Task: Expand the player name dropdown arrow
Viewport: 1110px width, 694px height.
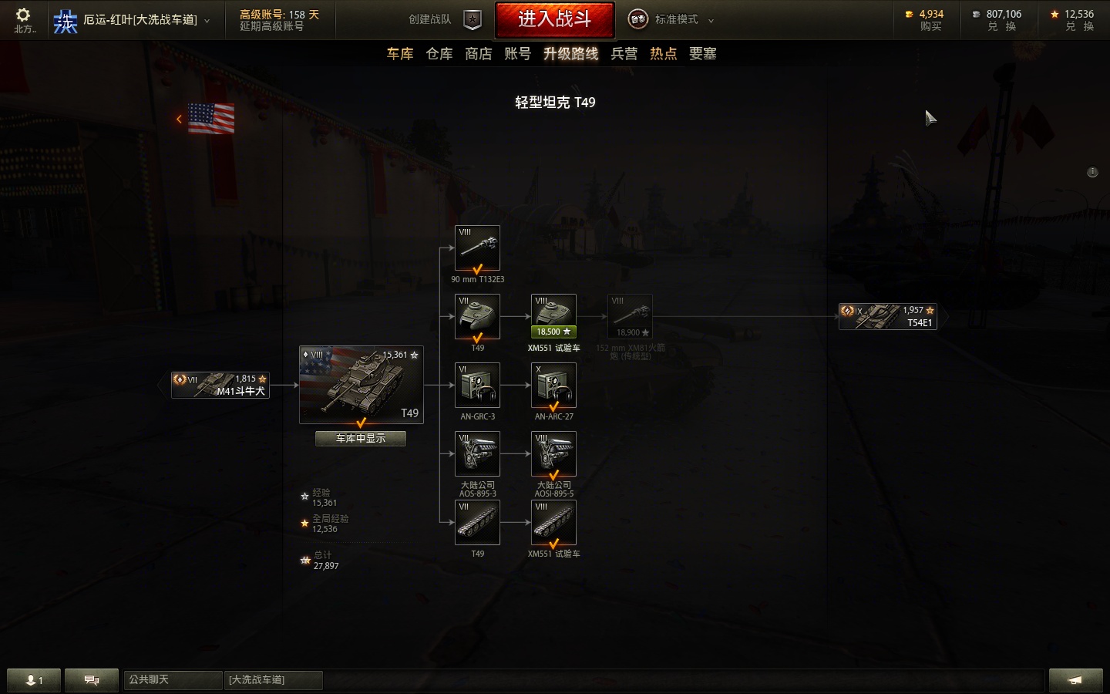Action: (x=207, y=22)
